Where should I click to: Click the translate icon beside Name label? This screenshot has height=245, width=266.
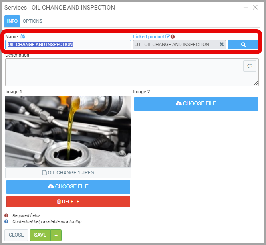point(23,37)
